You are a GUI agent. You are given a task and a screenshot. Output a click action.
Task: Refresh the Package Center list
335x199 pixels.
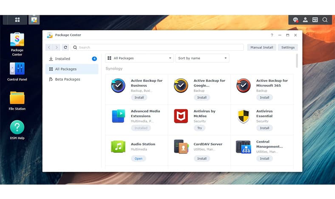[x=65, y=47]
